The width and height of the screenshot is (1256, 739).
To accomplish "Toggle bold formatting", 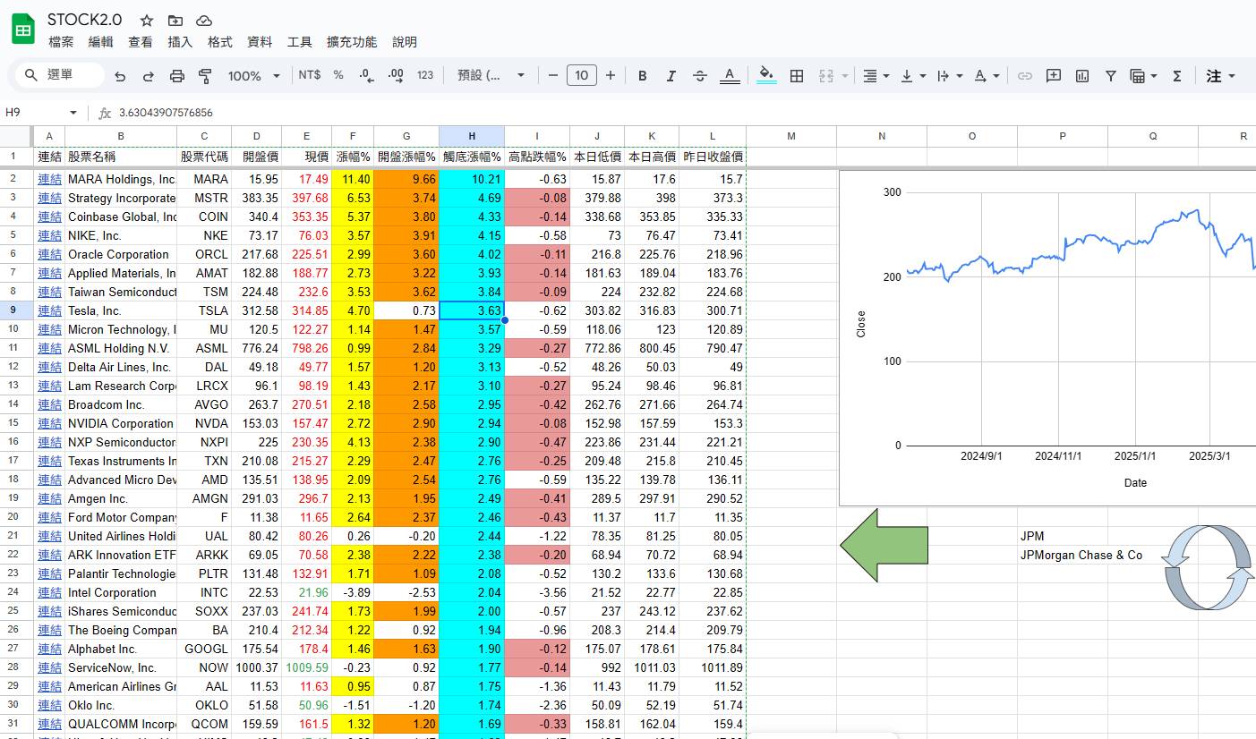I will (x=642, y=76).
